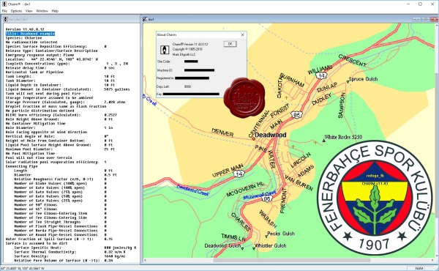Open the File menu
439x271 pixels.
click(x=4, y=11)
